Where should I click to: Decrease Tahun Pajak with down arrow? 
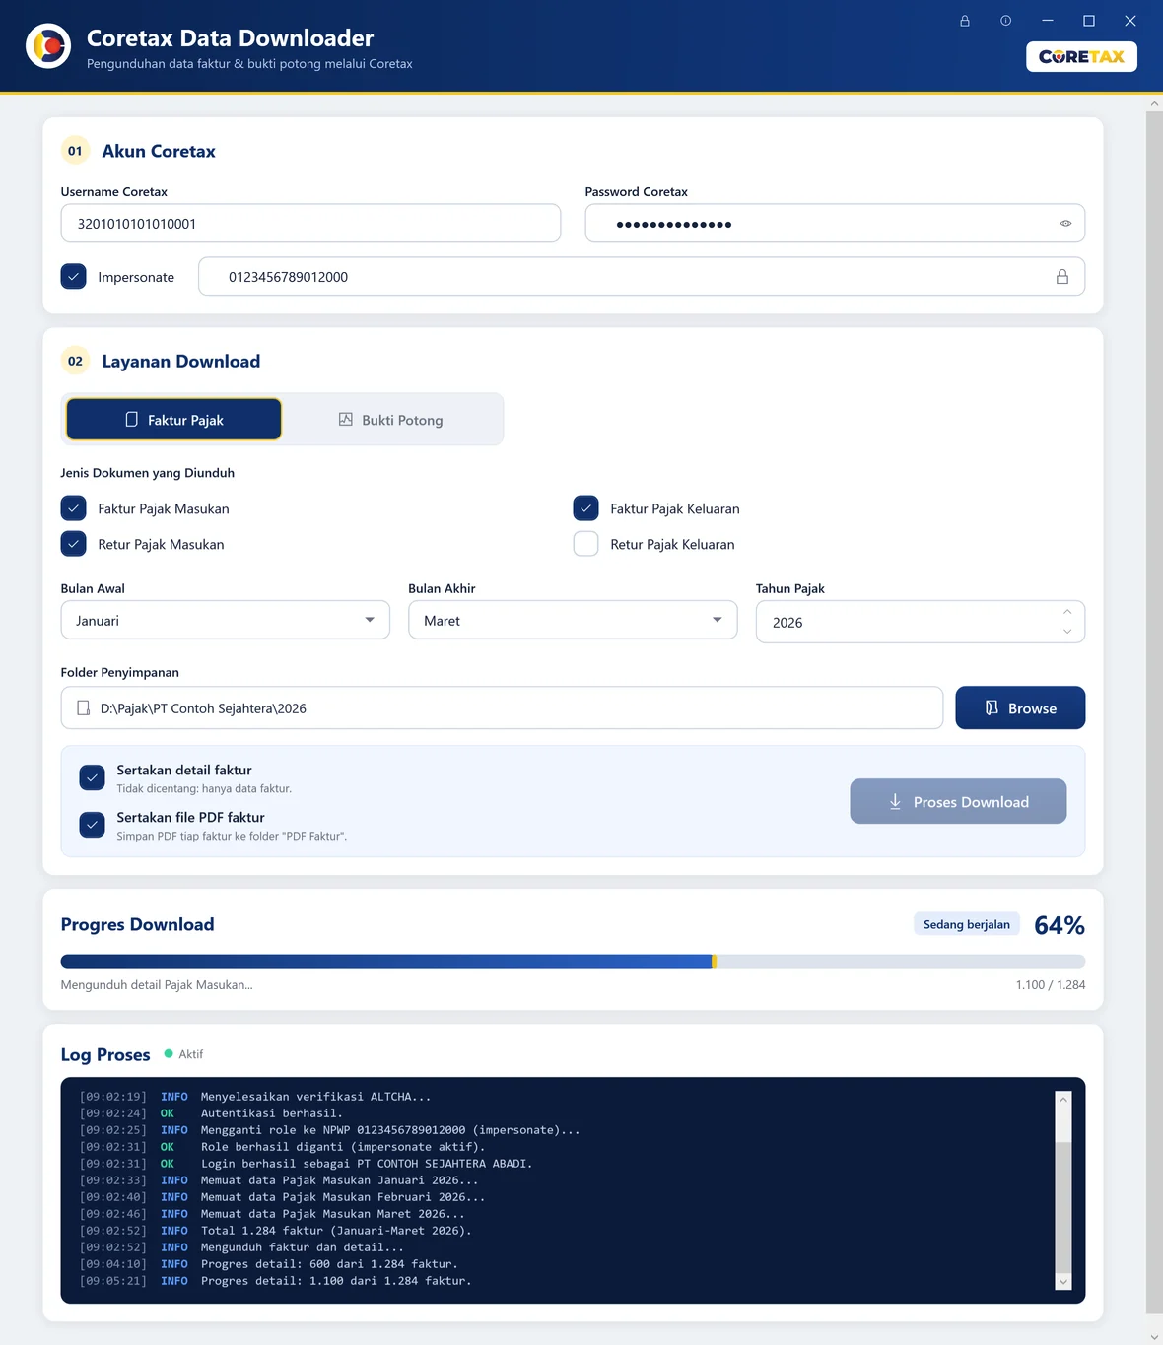1067,632
